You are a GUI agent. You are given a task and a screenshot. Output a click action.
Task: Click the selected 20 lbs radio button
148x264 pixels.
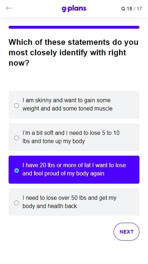coord(16,170)
